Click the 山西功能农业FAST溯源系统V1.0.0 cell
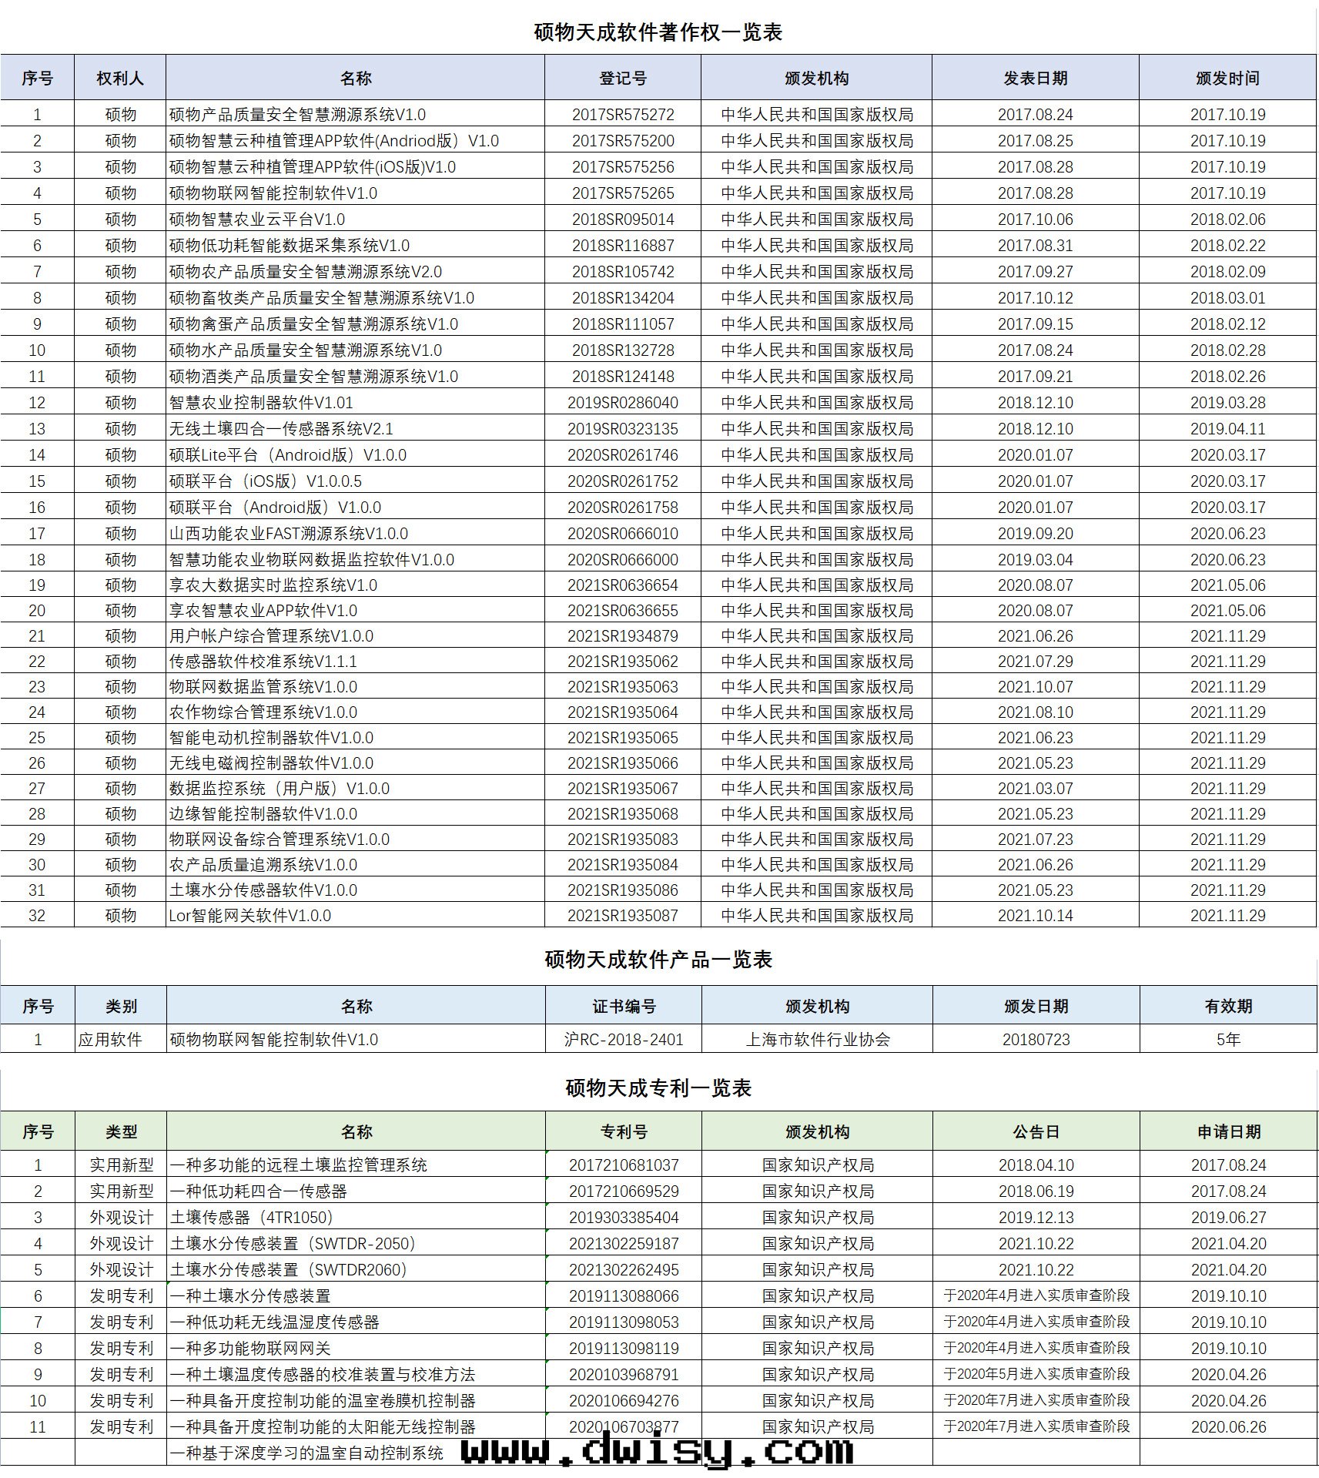Viewport: 1319px width, 1478px height. pos(289,534)
